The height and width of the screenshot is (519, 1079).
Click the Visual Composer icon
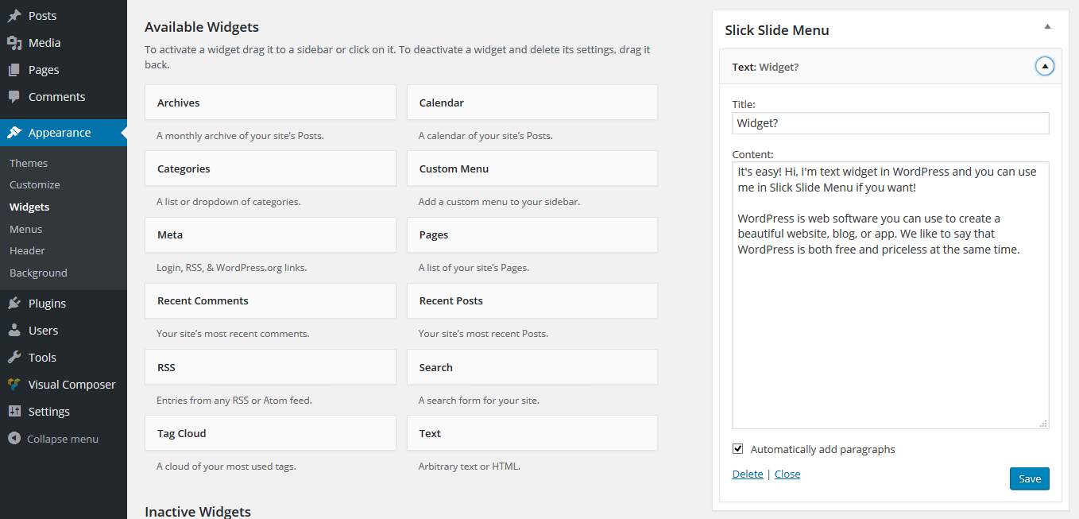point(14,385)
